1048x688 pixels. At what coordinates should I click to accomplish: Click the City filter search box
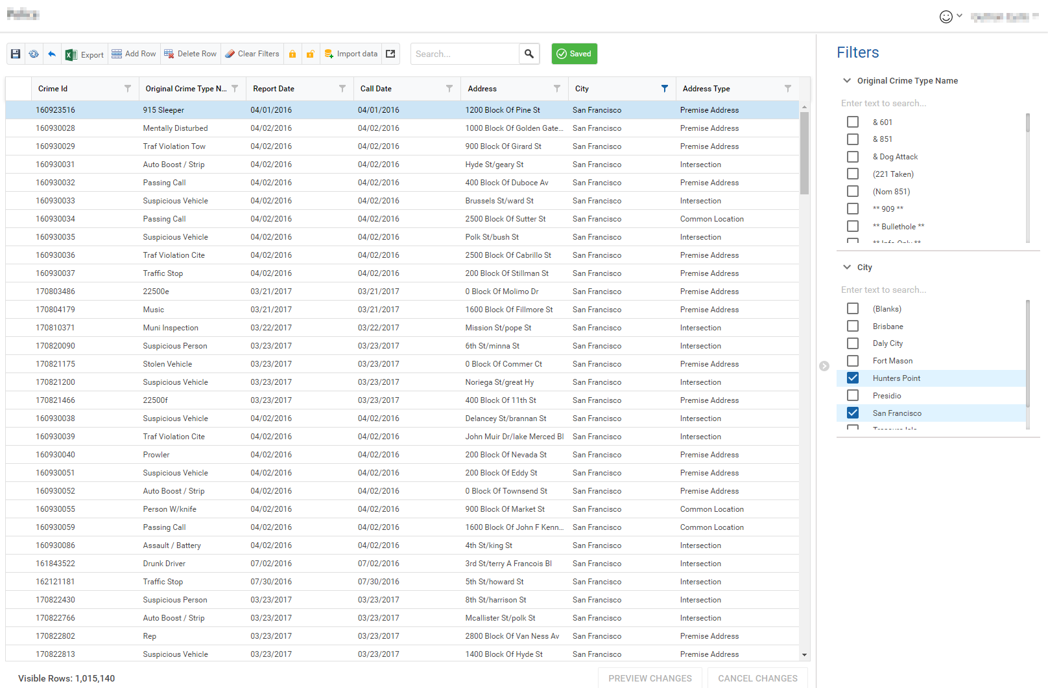(934, 290)
